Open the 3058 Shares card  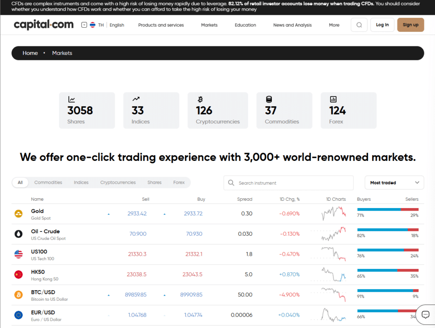tap(87, 110)
